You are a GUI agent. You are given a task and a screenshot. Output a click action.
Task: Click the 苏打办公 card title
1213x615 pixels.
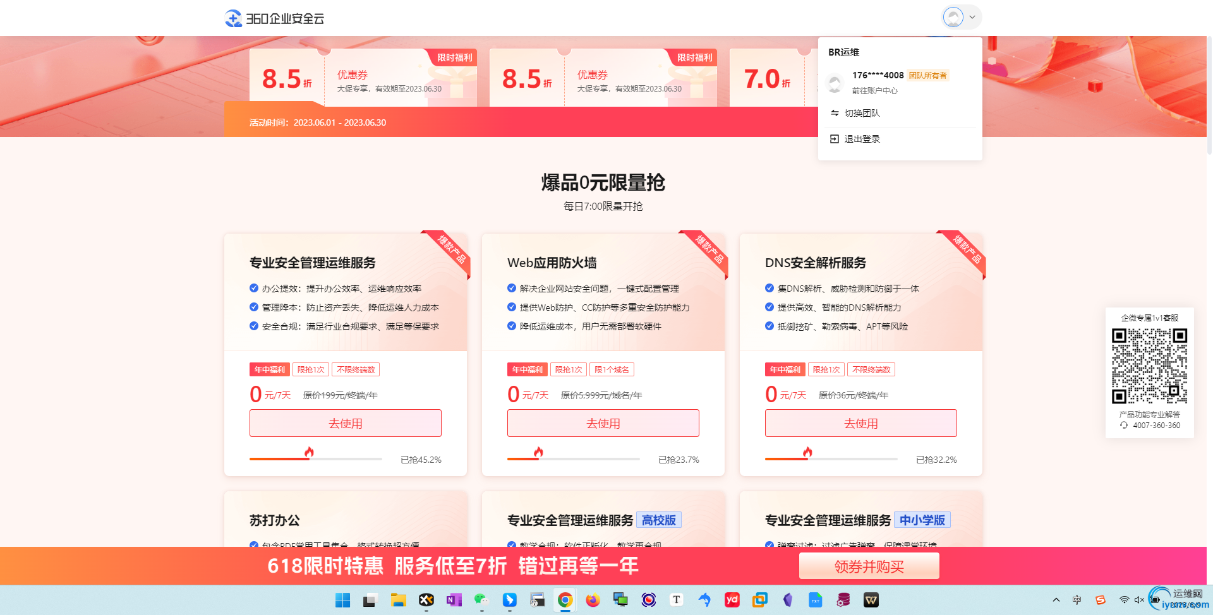coord(275,520)
